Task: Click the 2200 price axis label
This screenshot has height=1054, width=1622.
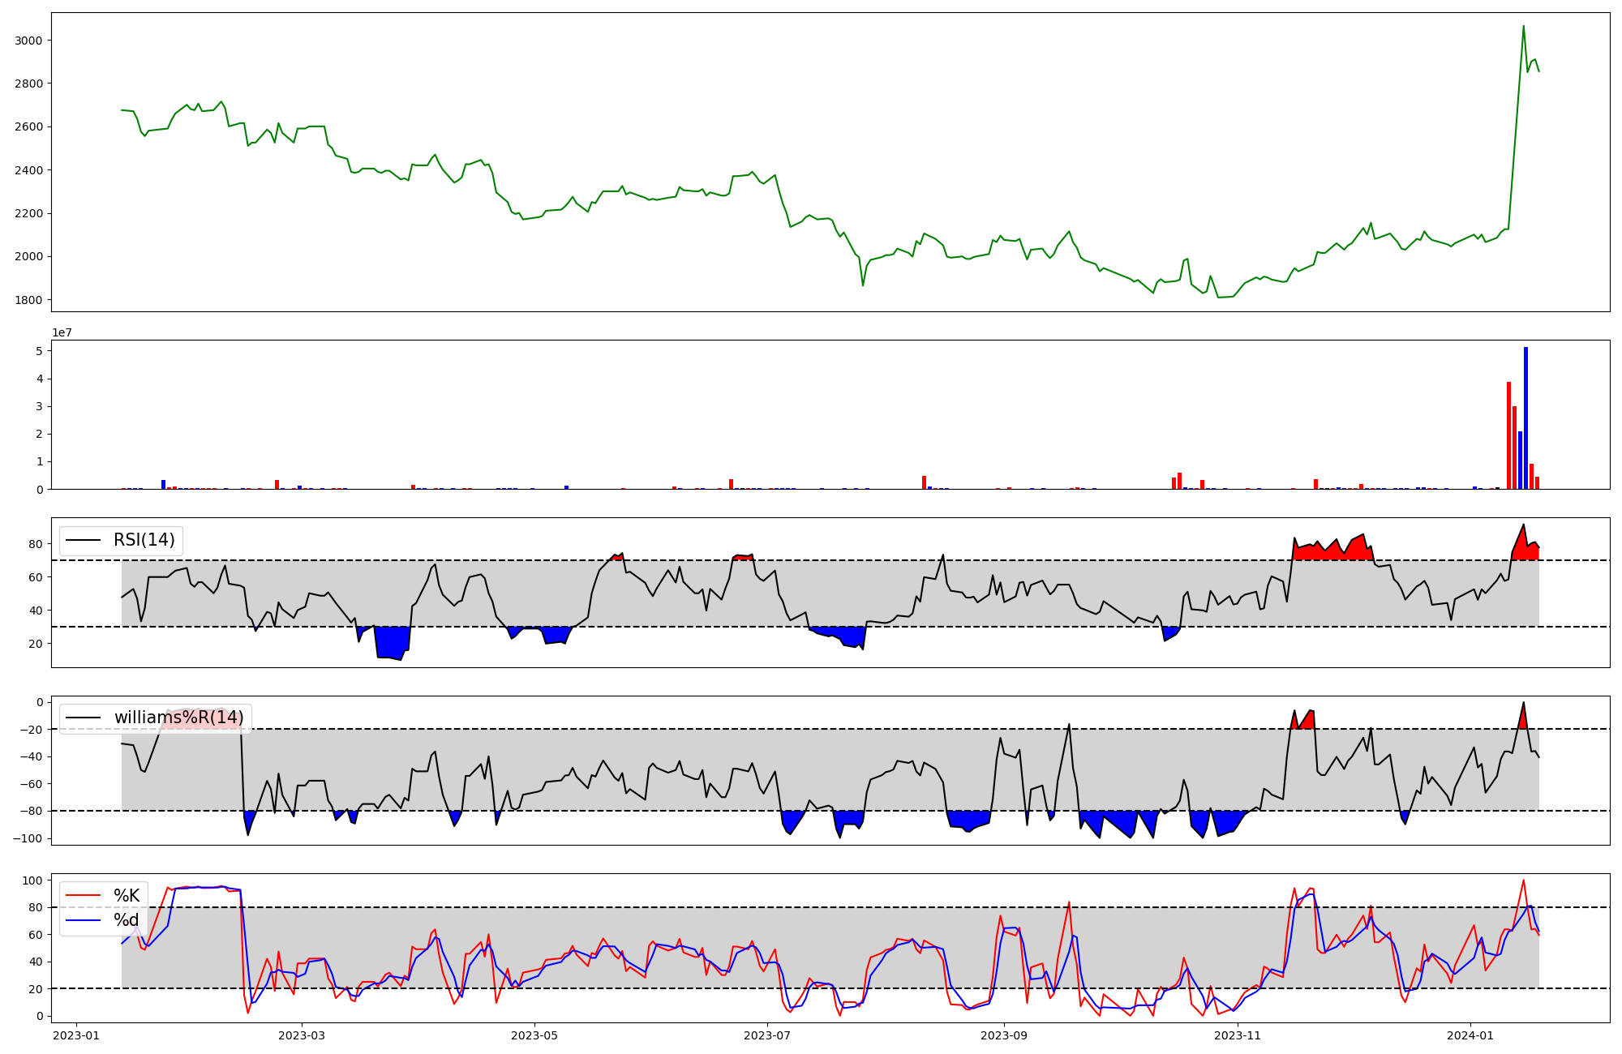Action: click(30, 213)
